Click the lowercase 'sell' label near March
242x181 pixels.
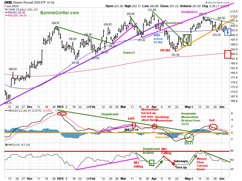click(131, 118)
